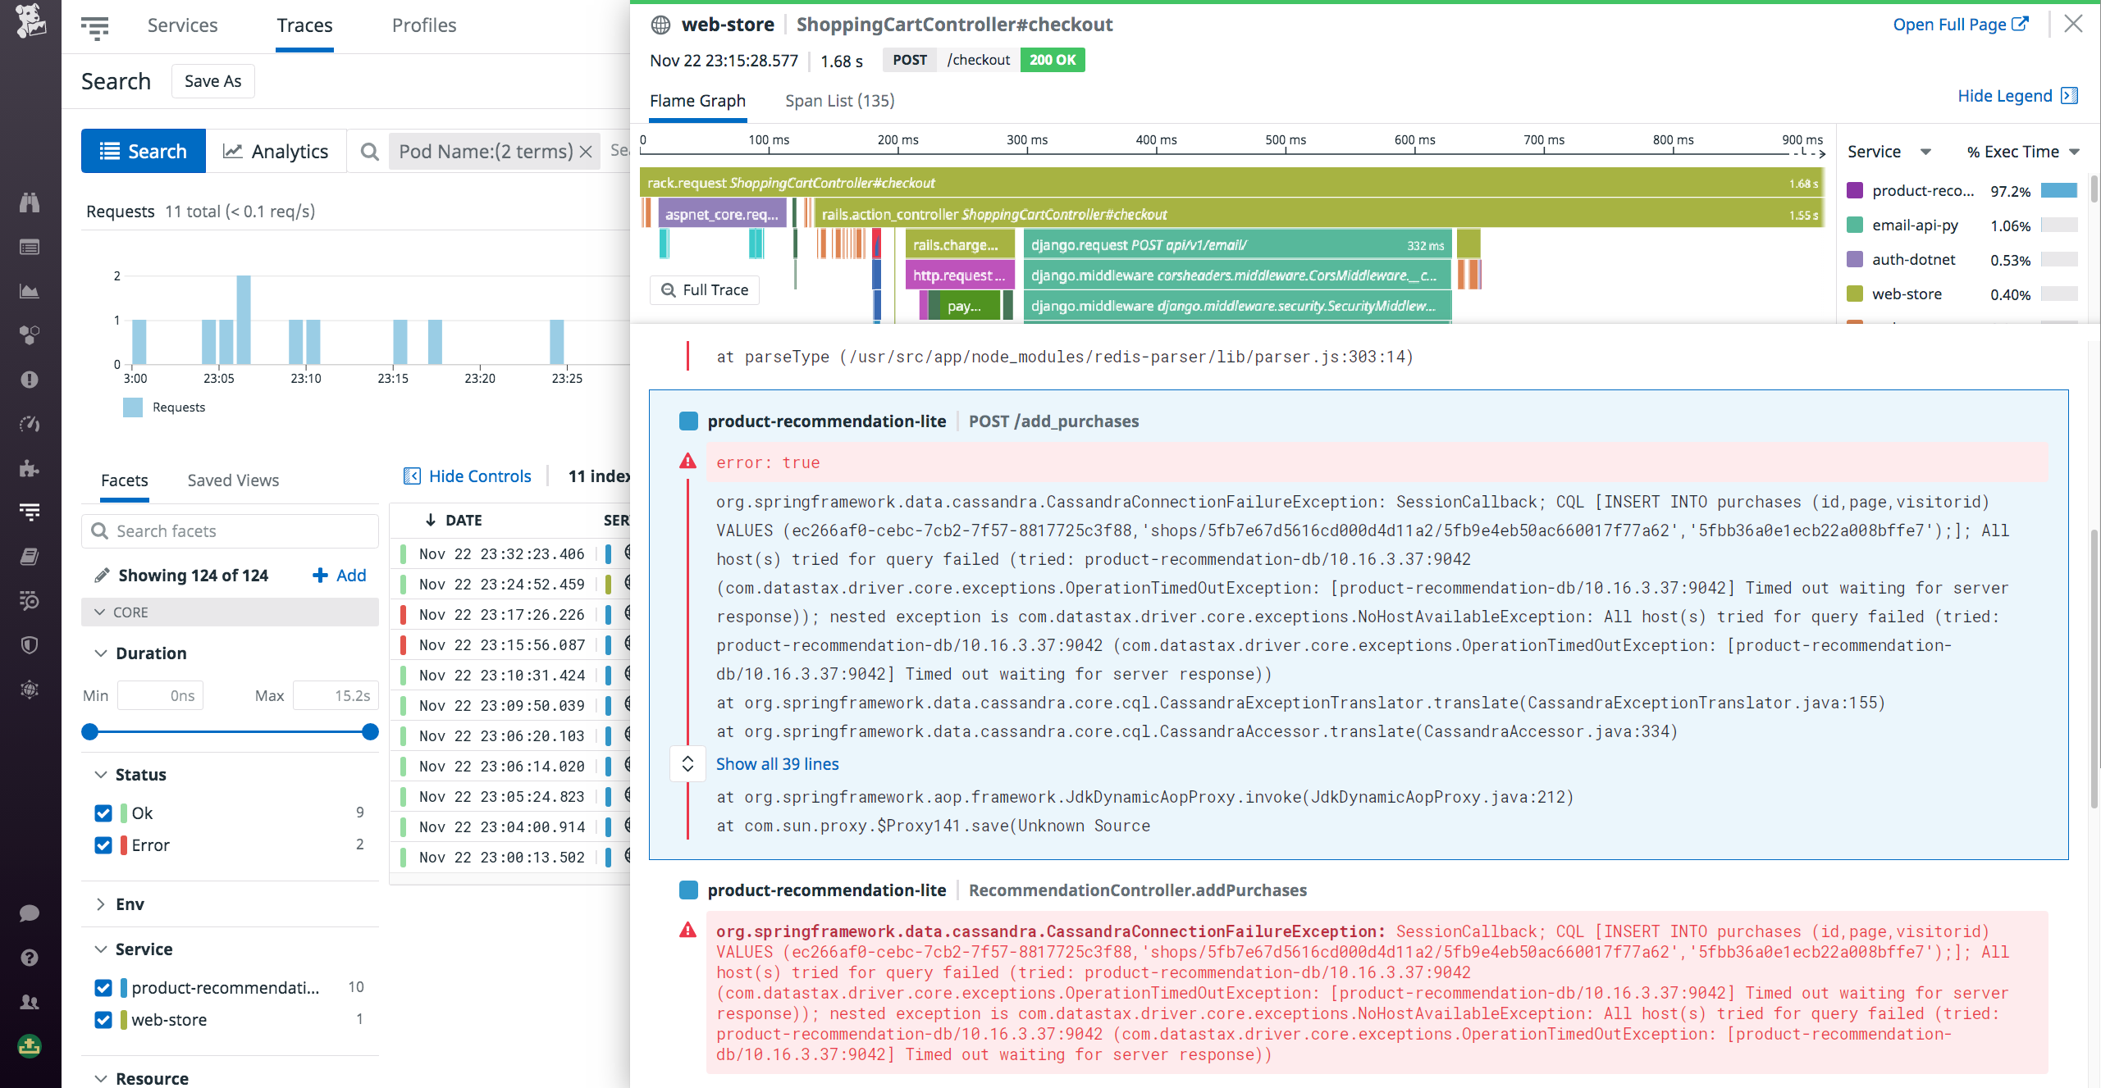Expand the Env facet section

tap(101, 904)
